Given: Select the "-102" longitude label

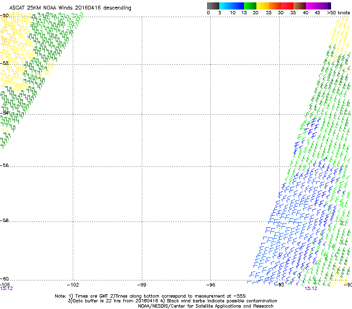Looking at the screenshot, I should point(73,285).
